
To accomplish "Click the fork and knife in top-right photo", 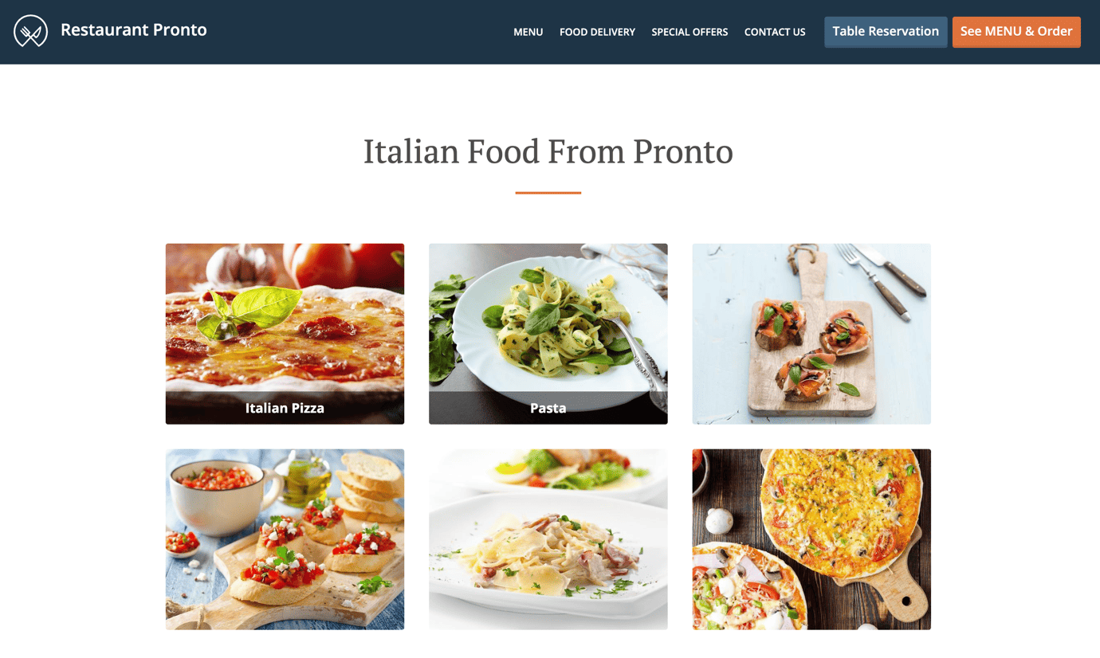I will pos(881,280).
